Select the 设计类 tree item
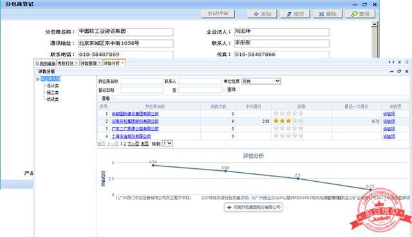This screenshot has height=237, width=412. [53, 85]
